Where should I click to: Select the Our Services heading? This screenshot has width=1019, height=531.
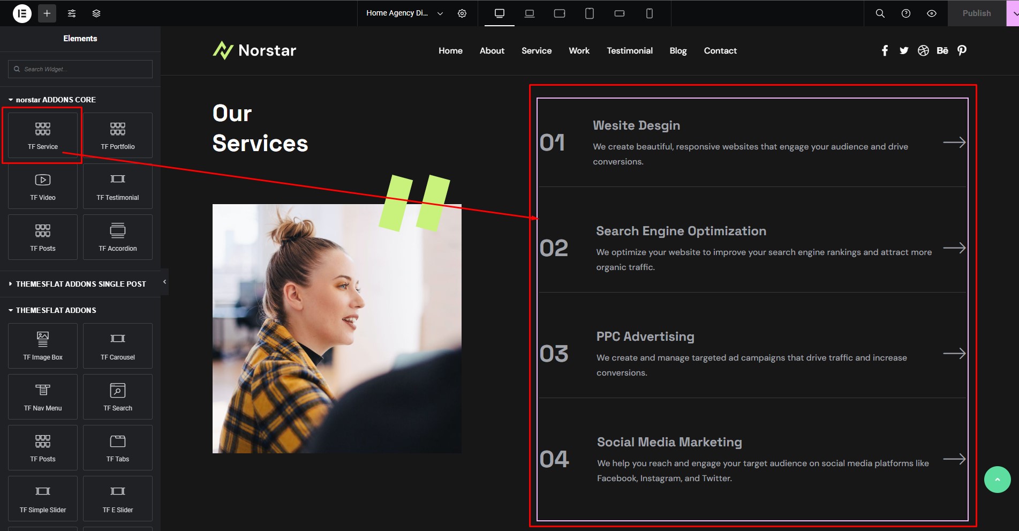260,128
